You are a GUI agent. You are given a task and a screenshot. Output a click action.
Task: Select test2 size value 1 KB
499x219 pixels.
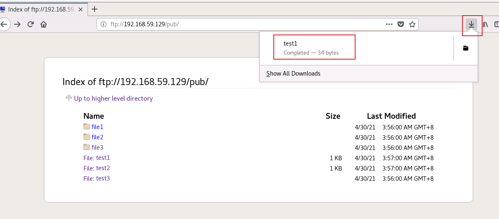point(336,168)
